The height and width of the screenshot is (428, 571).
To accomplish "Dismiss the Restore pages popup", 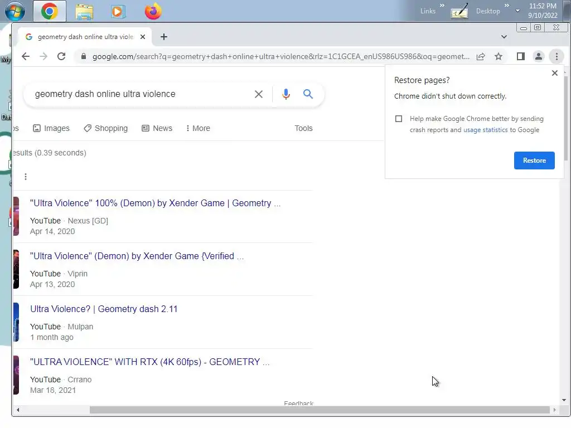I will point(555,73).
